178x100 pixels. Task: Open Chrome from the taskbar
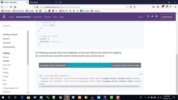60,97
